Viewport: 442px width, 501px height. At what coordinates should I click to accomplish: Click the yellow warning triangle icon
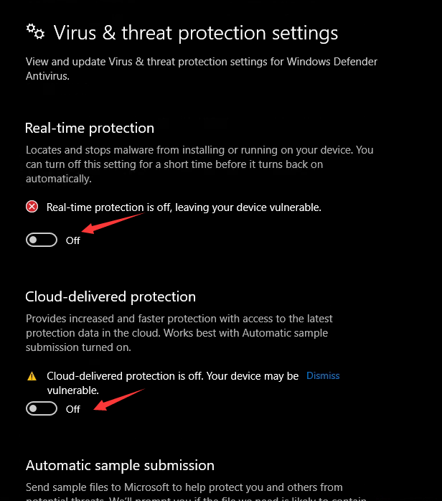32,376
